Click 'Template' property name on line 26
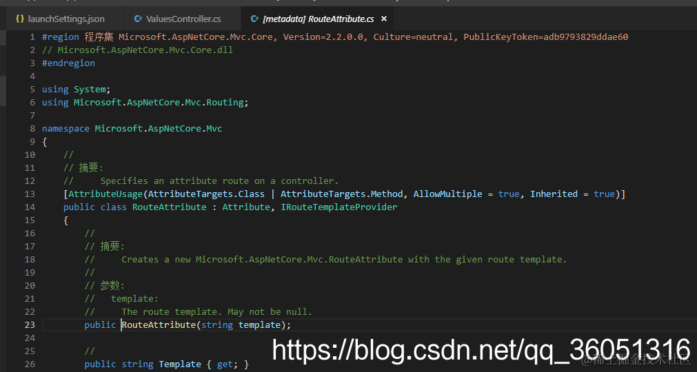The height and width of the screenshot is (372, 697). (x=179, y=364)
